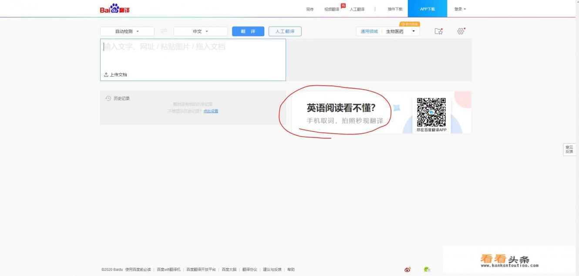Open the settings gear icon
Screen dimensions: 579x276
pos(460,31)
